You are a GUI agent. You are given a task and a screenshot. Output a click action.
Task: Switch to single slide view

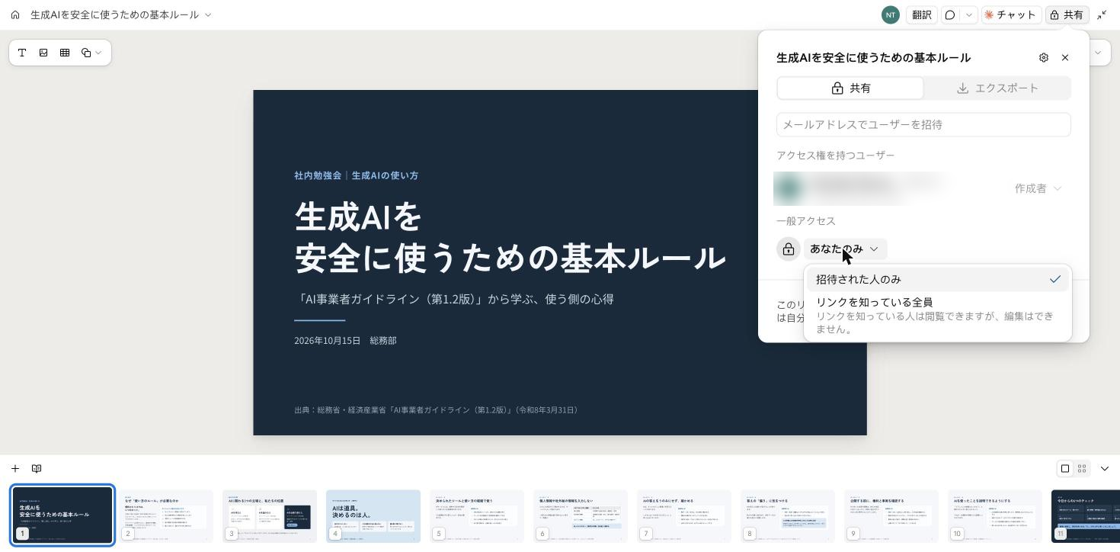click(x=1065, y=468)
